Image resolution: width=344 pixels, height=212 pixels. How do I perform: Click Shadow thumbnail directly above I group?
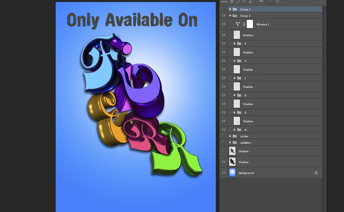(x=237, y=69)
